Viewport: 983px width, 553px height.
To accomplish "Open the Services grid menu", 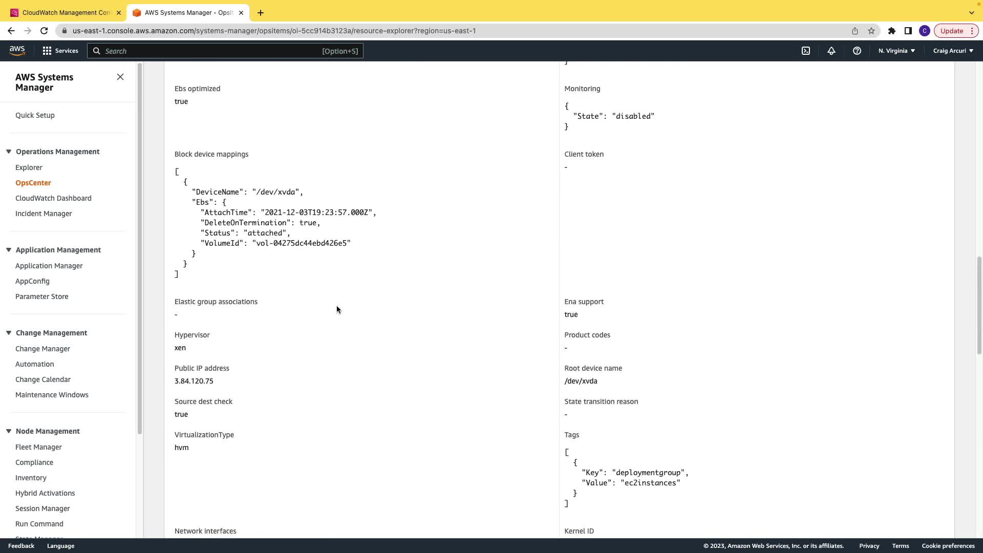I will pos(60,51).
